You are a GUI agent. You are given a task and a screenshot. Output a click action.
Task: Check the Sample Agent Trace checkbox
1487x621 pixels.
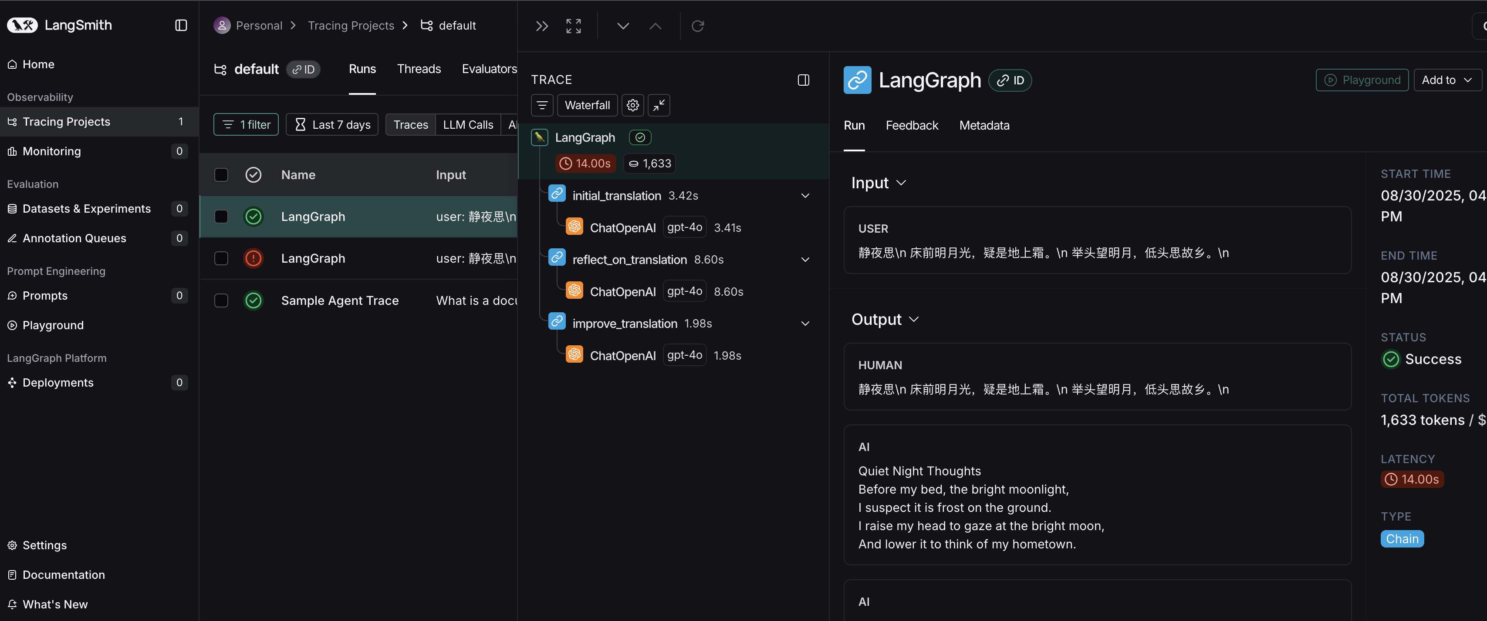[221, 300]
